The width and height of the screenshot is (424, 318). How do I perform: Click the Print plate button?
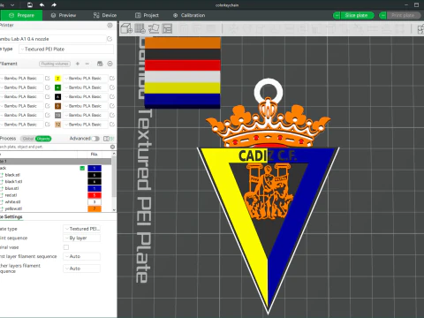[x=404, y=15]
